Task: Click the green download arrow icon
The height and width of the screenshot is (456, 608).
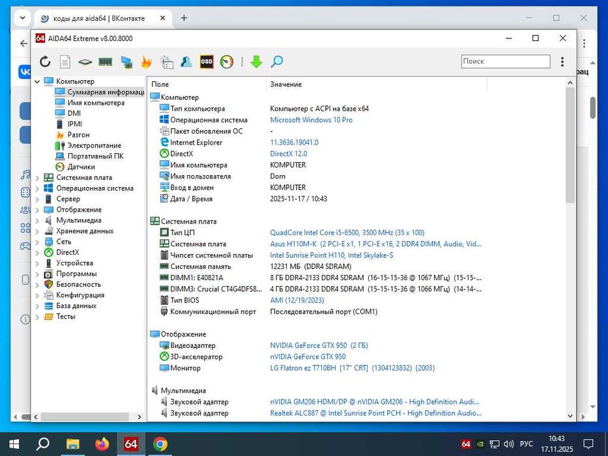Action: 256,62
